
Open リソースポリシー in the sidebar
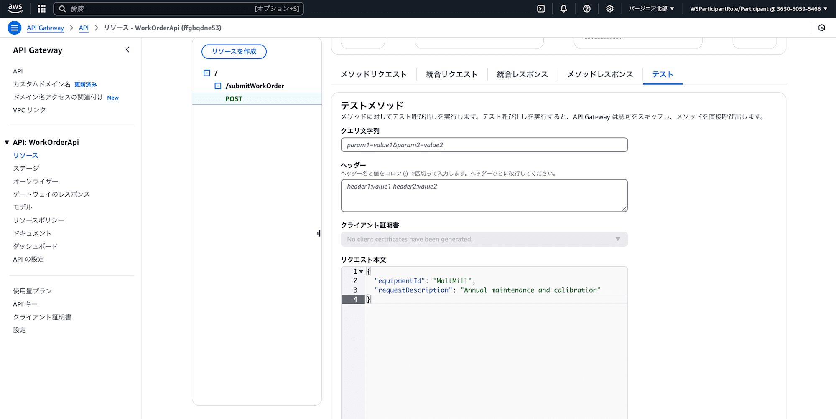point(38,220)
